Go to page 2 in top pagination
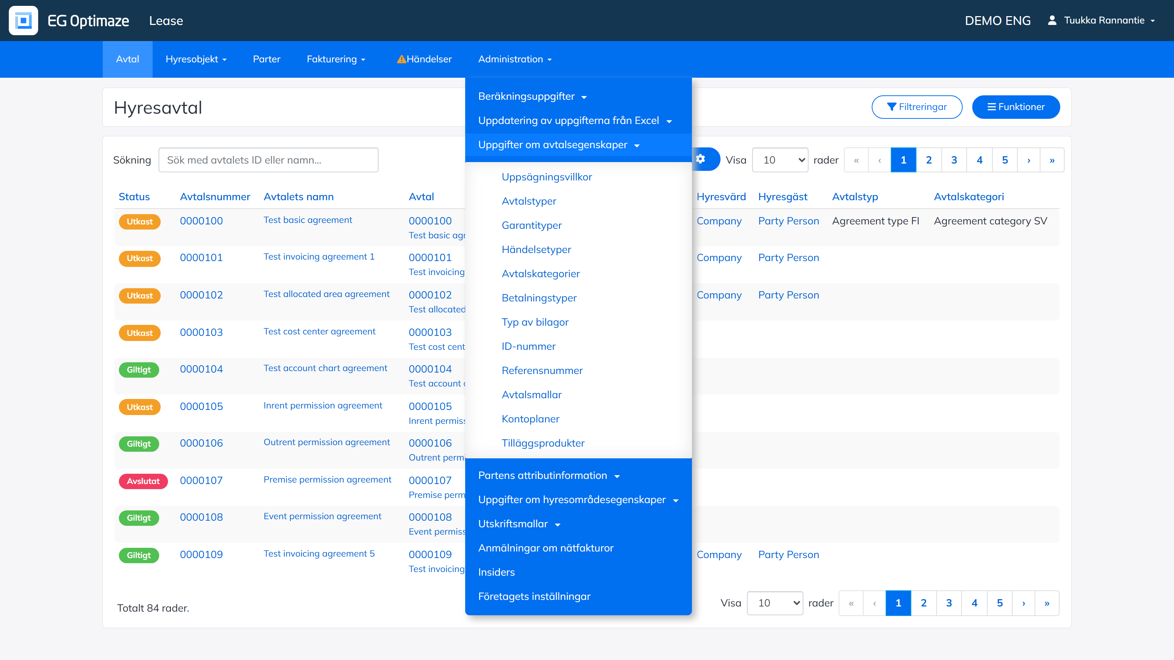 pos(928,160)
